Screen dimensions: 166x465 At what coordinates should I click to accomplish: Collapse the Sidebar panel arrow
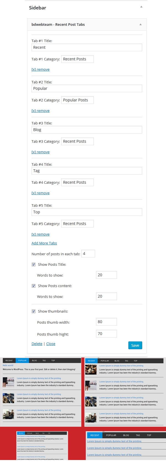pos(141,7)
